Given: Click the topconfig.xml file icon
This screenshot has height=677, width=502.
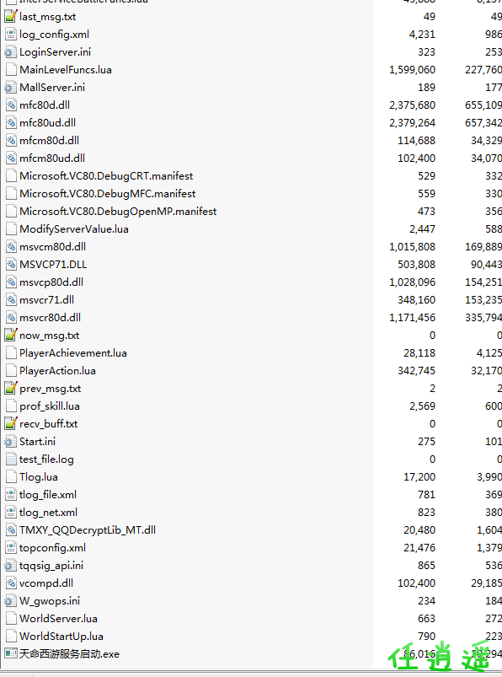Looking at the screenshot, I should click(x=11, y=547).
